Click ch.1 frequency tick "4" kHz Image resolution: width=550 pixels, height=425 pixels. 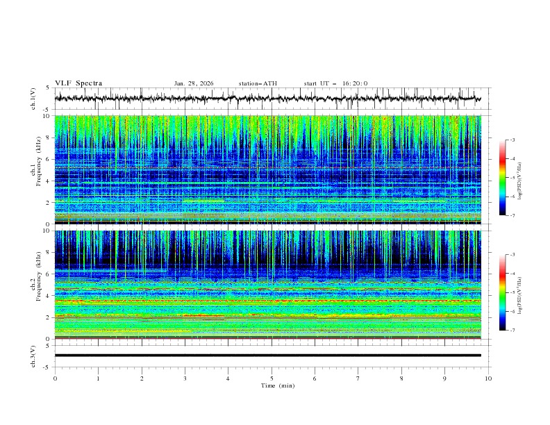tap(48, 181)
